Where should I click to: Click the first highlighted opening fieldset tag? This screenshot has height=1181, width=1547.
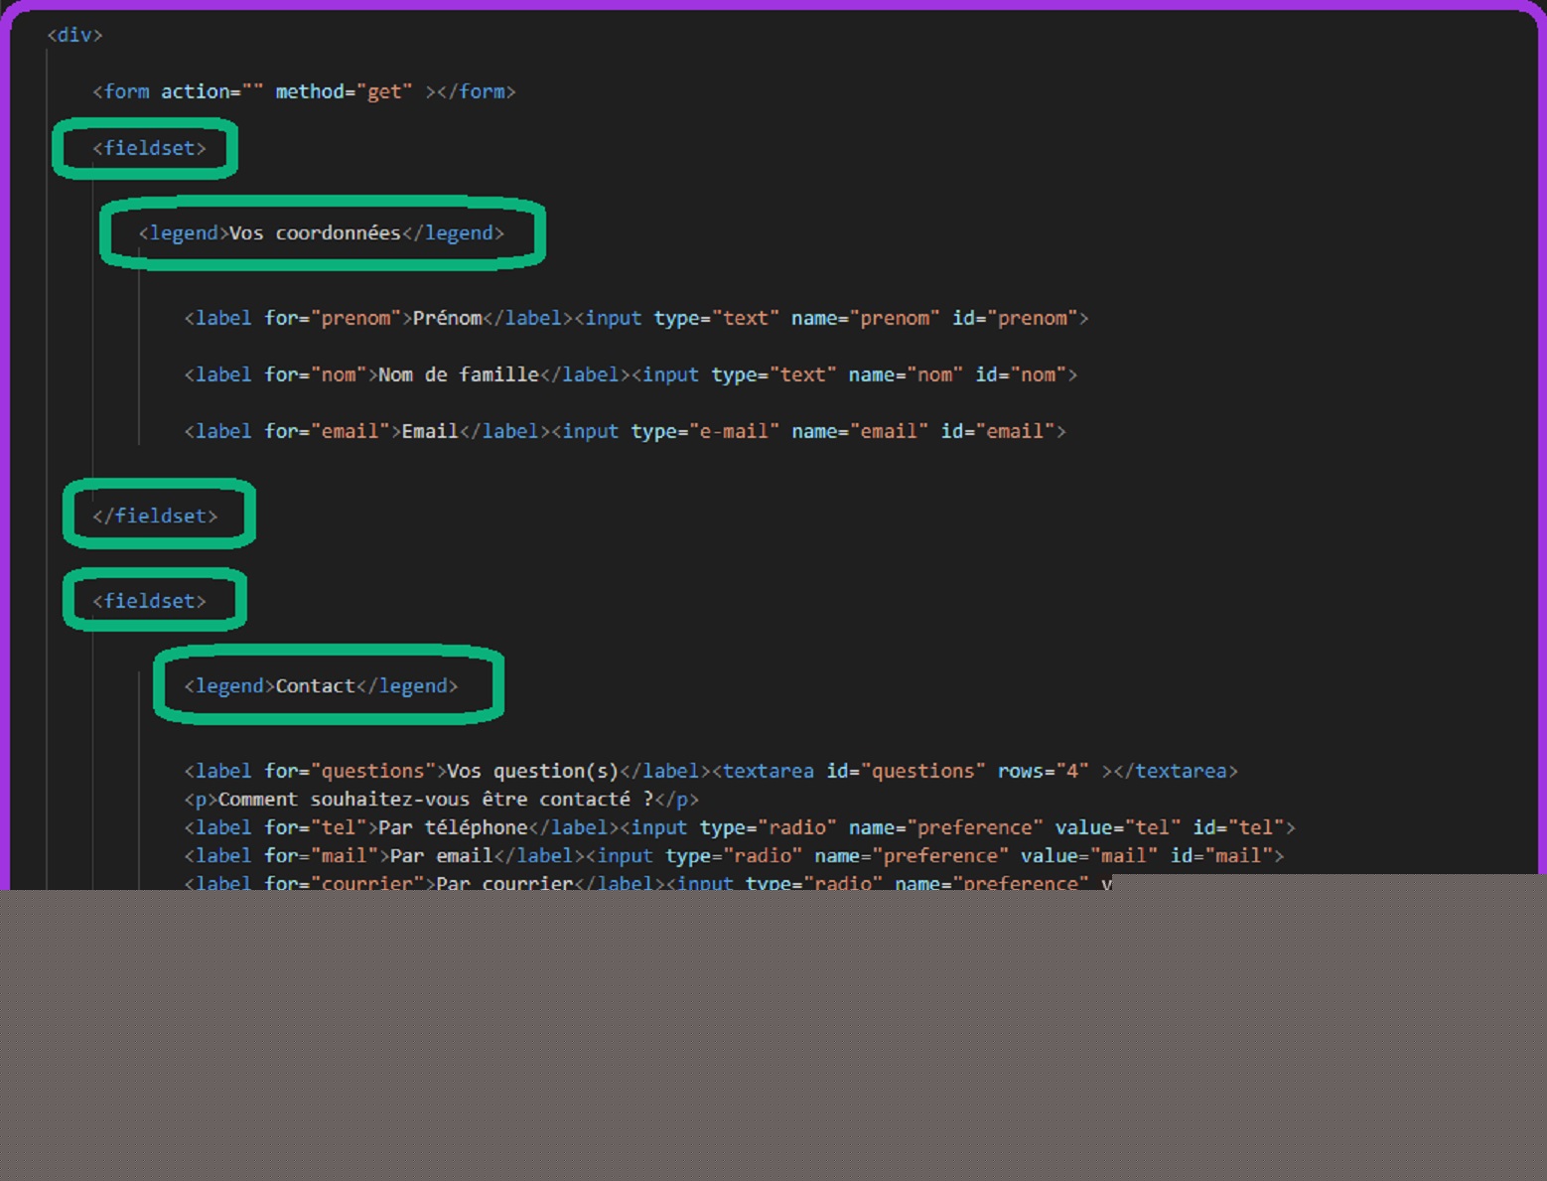149,148
